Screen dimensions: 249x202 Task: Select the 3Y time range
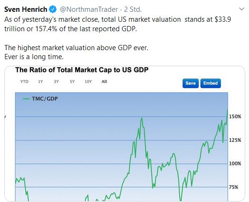(56, 81)
